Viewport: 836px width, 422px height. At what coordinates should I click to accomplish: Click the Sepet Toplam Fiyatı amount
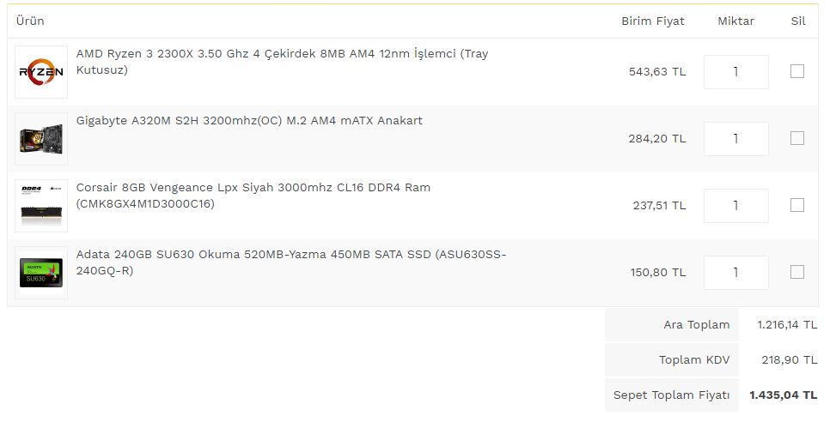pos(783,395)
